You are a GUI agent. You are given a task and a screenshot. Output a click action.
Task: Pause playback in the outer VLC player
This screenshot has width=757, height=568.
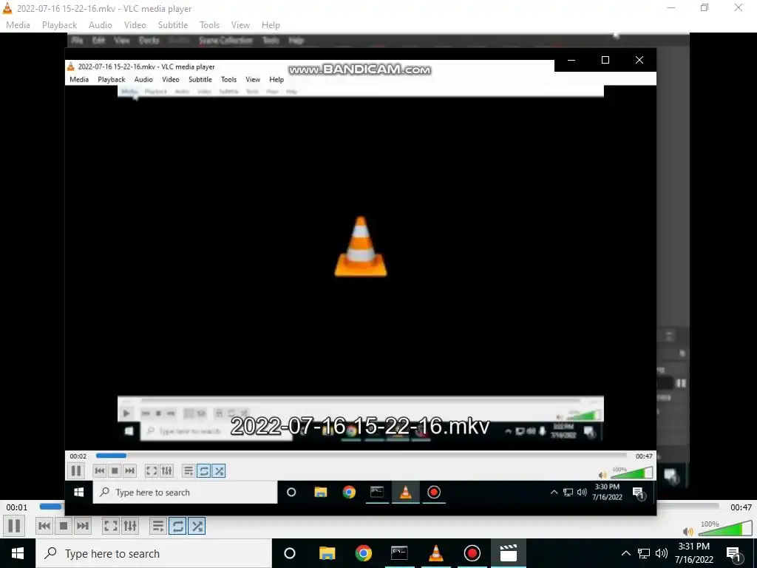(15, 526)
